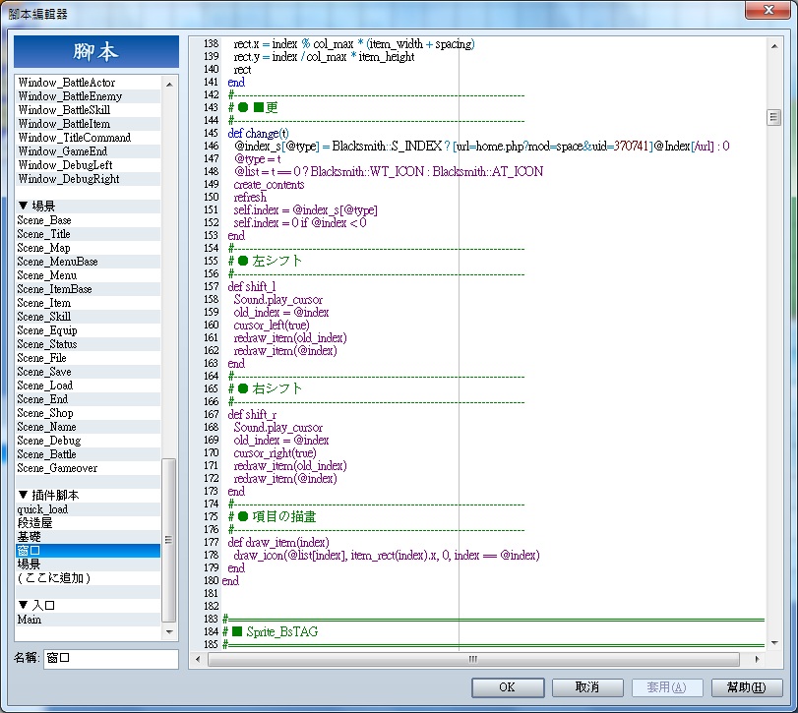
Task: Select Window_BattleItem script
Action: pyautogui.click(x=88, y=124)
